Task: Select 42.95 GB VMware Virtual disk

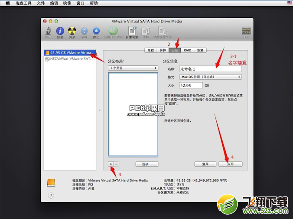Action: tap(70, 53)
